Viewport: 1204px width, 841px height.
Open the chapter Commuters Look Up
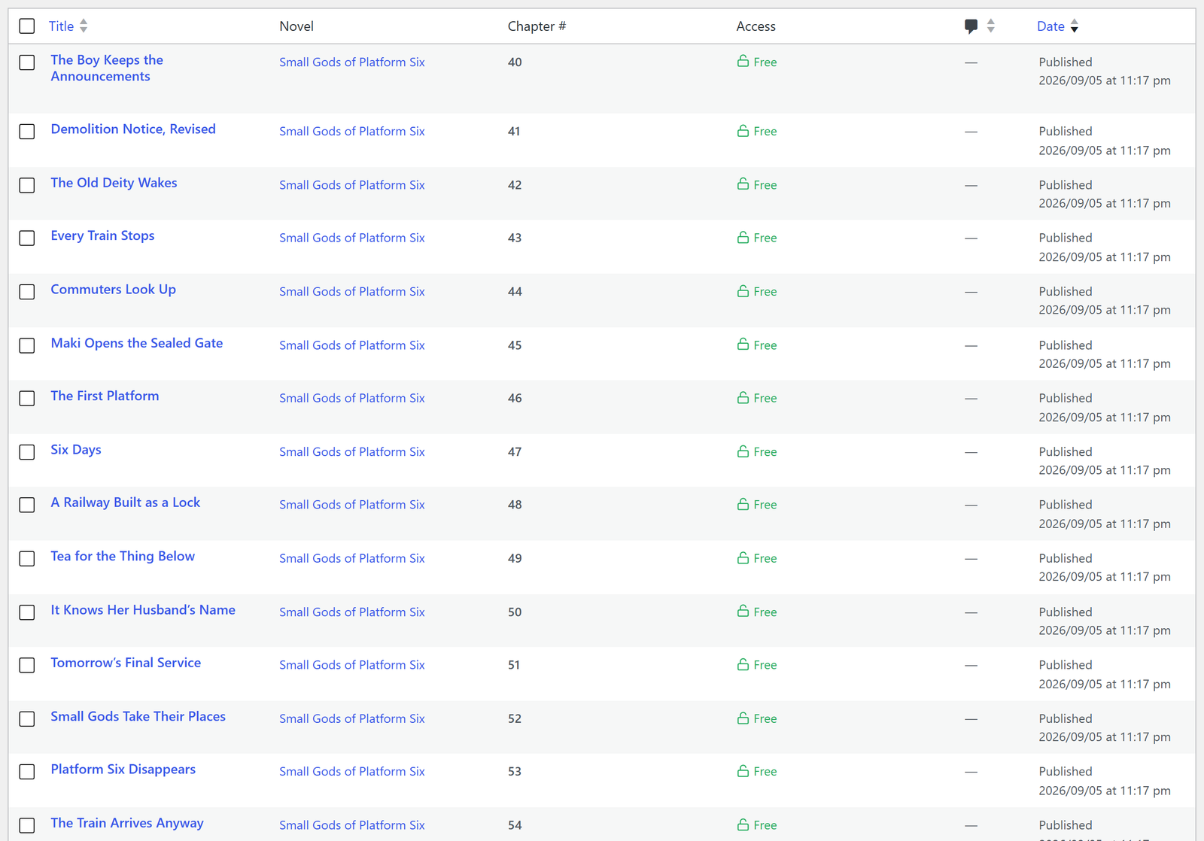click(114, 290)
